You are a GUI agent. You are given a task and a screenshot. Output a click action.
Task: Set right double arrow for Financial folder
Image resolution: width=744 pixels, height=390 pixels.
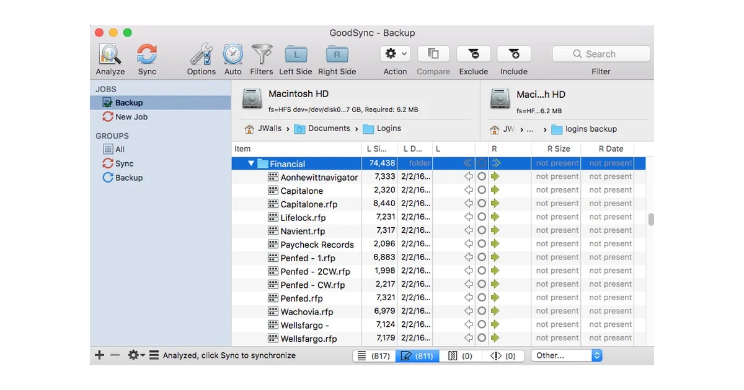click(x=495, y=163)
